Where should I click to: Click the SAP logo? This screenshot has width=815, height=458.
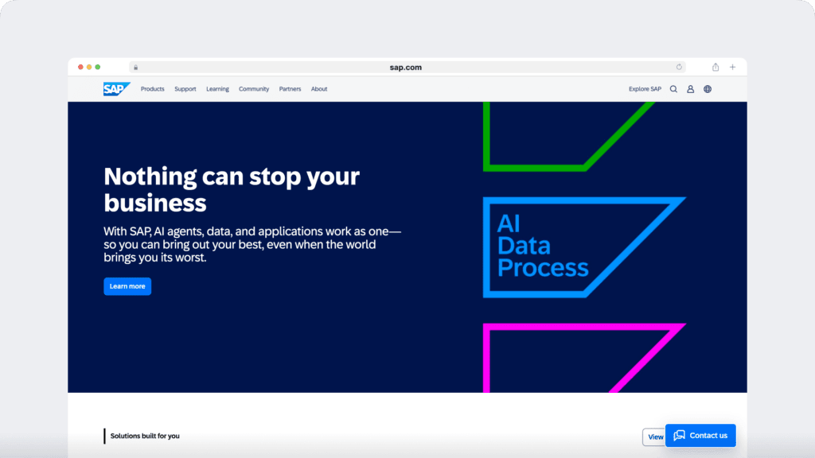coord(114,89)
